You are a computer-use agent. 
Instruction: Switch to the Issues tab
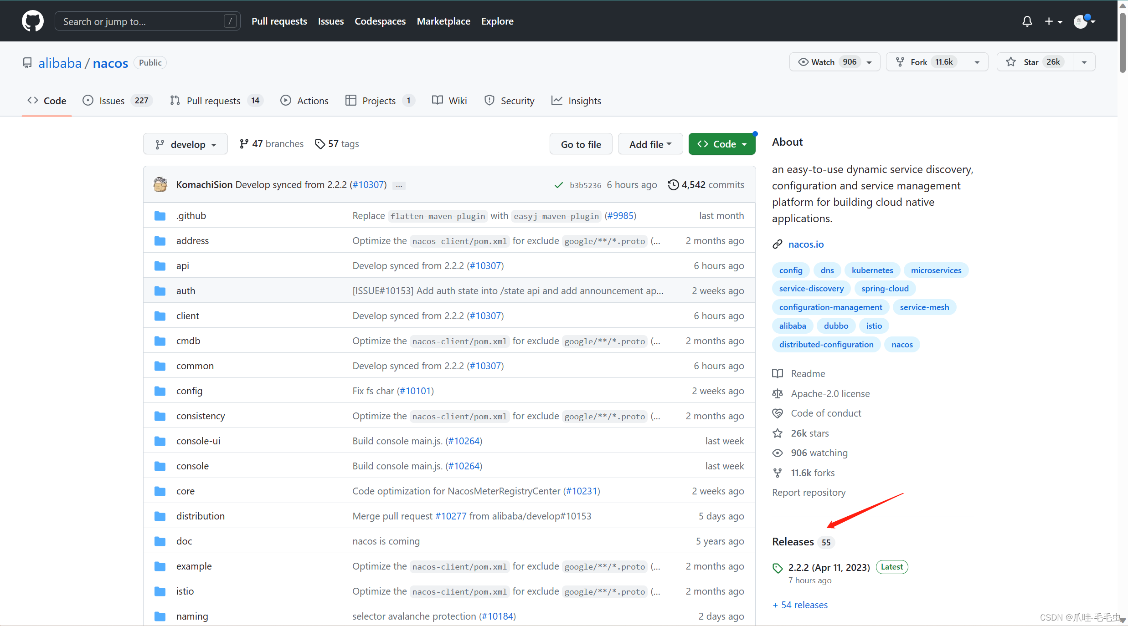pos(112,101)
